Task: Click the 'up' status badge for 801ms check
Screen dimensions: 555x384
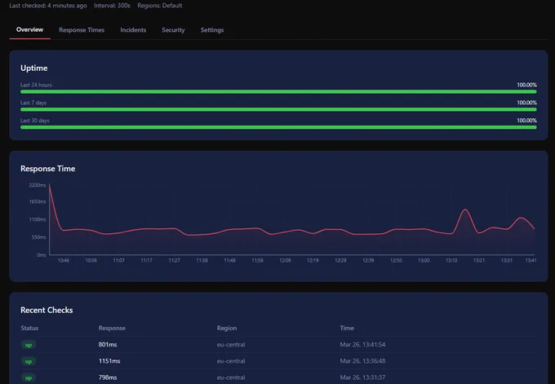Action: 29,345
